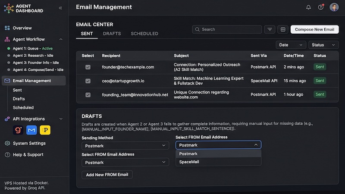The width and height of the screenshot is (345, 194).
Task: Open the Status filter dropdown
Action: 323,45
